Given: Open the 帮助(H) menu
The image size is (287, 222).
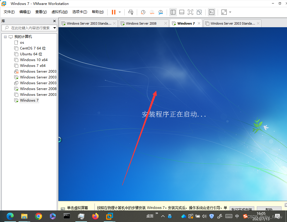Looking at the screenshot, I should (x=98, y=12).
